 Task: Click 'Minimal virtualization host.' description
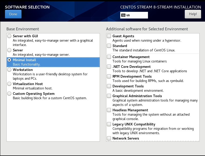(x=33, y=88)
